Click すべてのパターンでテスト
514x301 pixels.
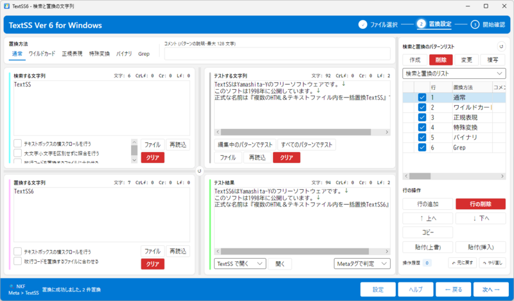click(306, 144)
